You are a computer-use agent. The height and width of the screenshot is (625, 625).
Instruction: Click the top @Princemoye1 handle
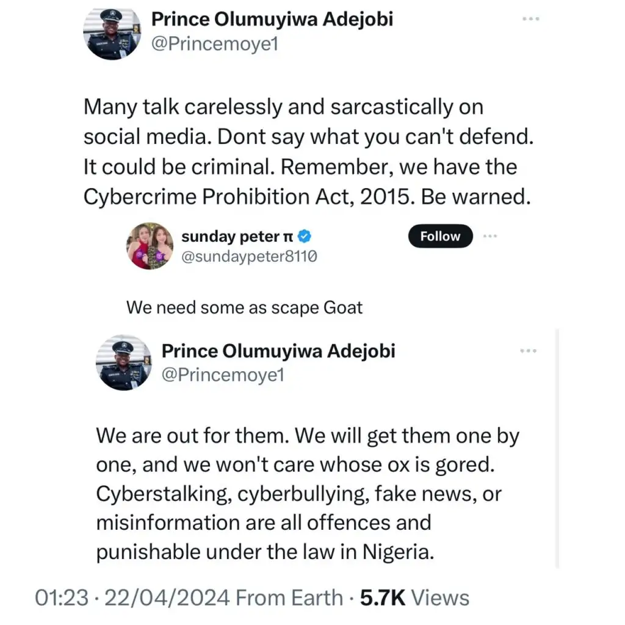(x=214, y=44)
